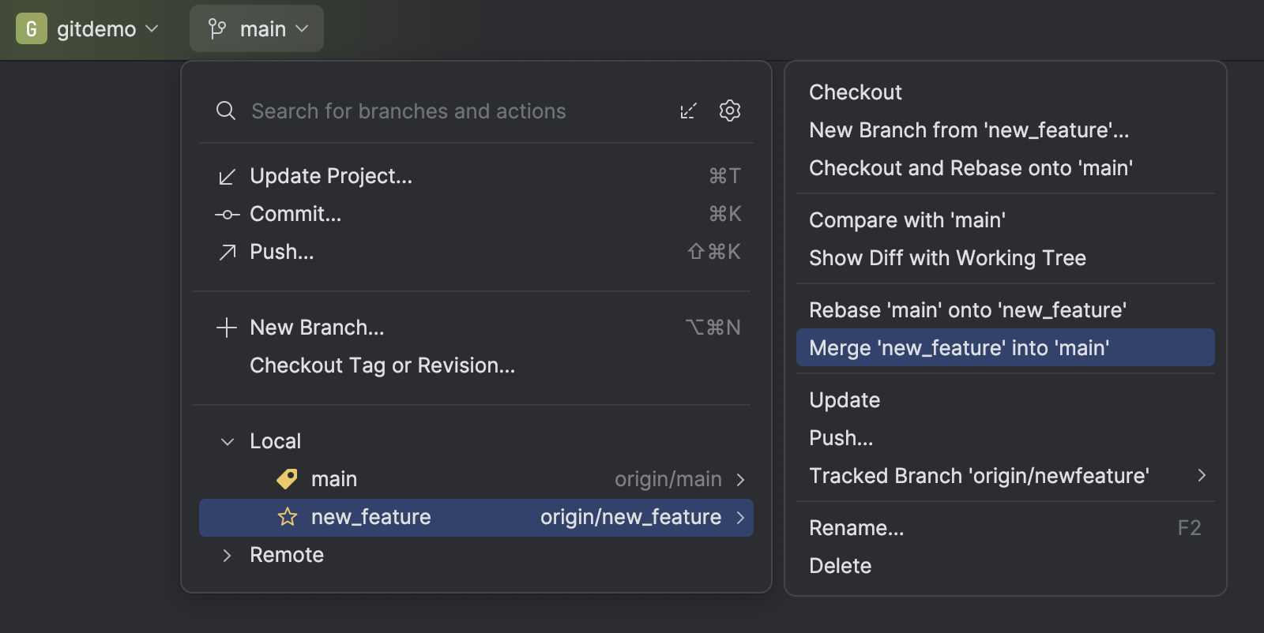Click the magnifier search icon

click(x=226, y=111)
